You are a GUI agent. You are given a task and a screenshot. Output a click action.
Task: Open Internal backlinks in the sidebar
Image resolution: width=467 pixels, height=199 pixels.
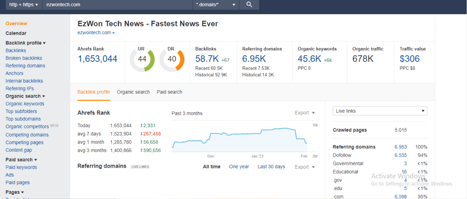(24, 81)
